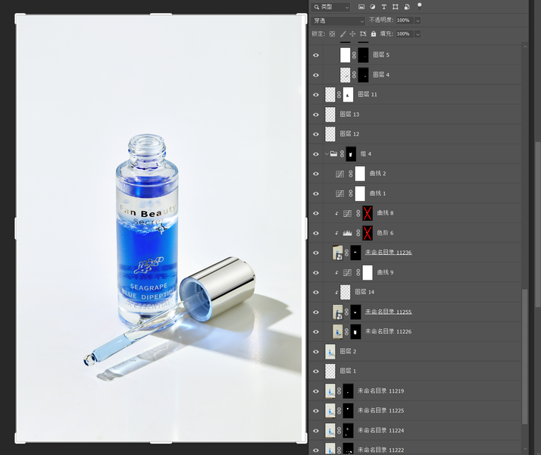This screenshot has height=455, width=541.
Task: Select the 组 4 folder icon
Action: [x=333, y=154]
